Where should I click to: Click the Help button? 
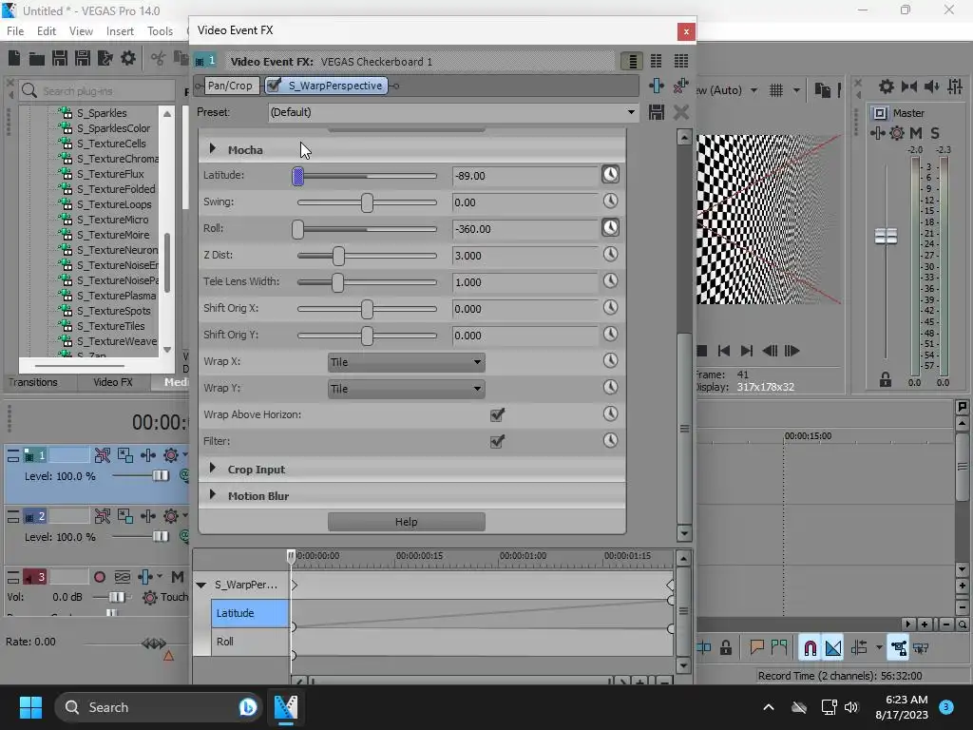tap(407, 522)
